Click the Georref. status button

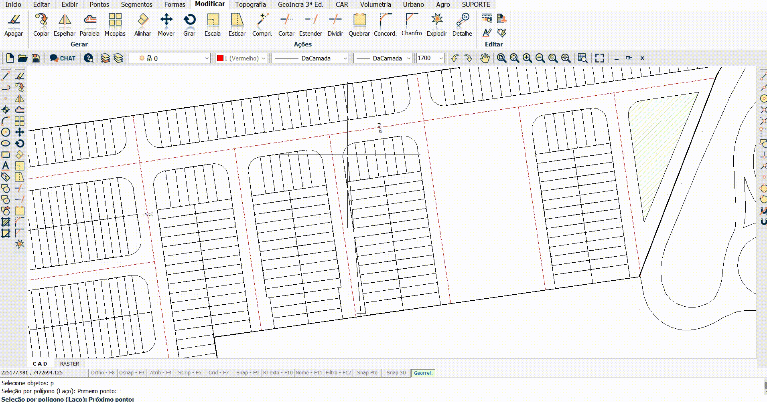(423, 373)
